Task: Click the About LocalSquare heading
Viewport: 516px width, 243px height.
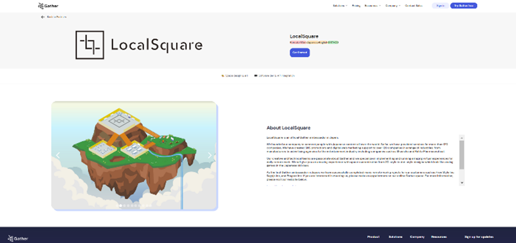Action: (x=288, y=128)
